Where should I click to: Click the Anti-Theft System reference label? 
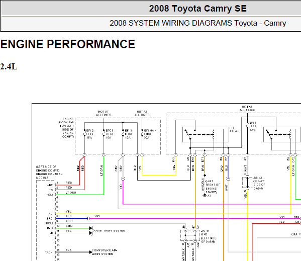click(x=111, y=231)
